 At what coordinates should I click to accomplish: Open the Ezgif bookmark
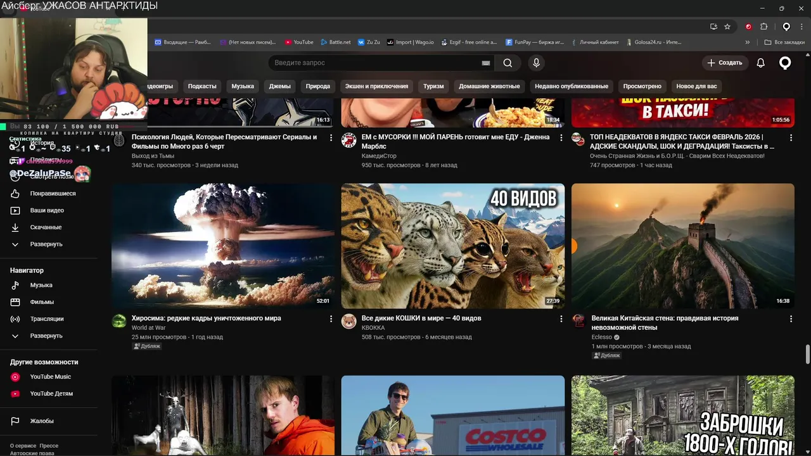click(x=469, y=42)
